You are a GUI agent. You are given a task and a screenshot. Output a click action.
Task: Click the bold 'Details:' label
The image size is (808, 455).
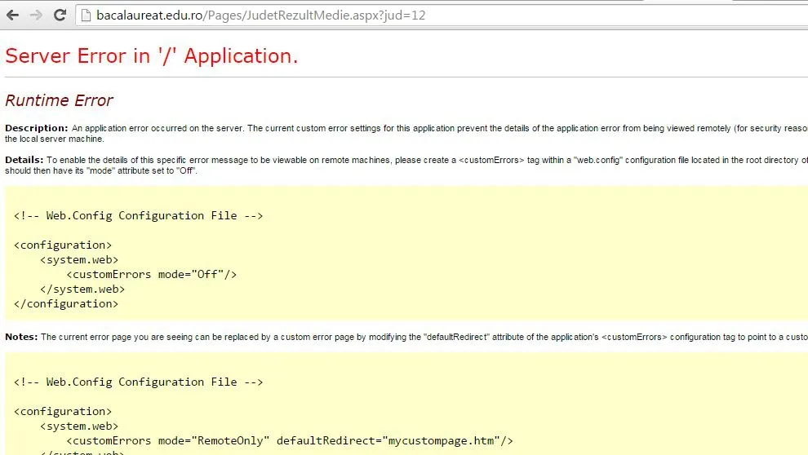tap(24, 160)
